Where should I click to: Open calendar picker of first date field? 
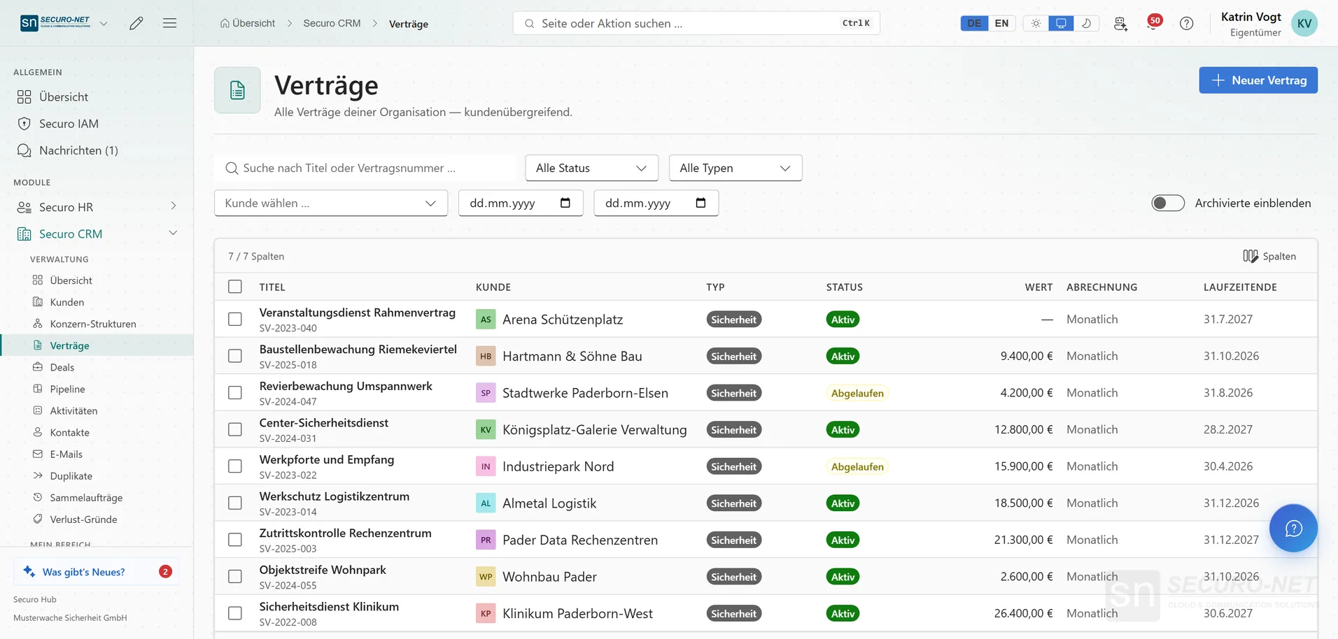565,203
